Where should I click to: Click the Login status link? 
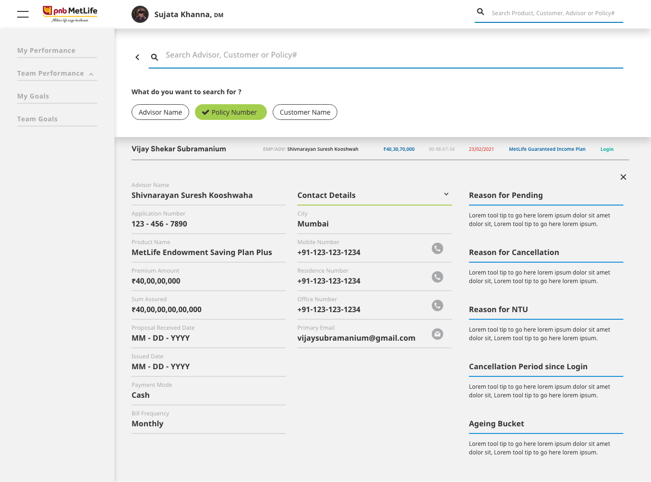(x=607, y=149)
